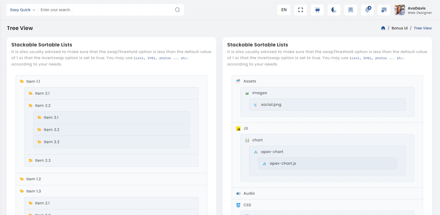Toggle fullscreen mode icon
This screenshot has width=440, height=215.
pos(300,10)
